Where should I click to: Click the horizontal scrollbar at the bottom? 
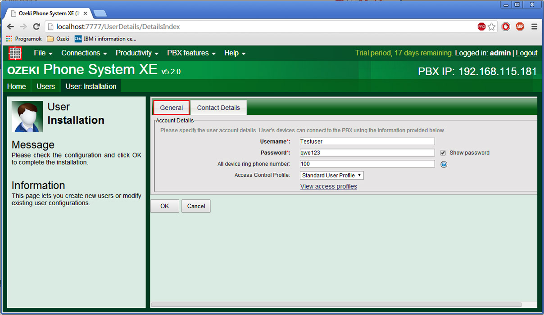point(336,305)
